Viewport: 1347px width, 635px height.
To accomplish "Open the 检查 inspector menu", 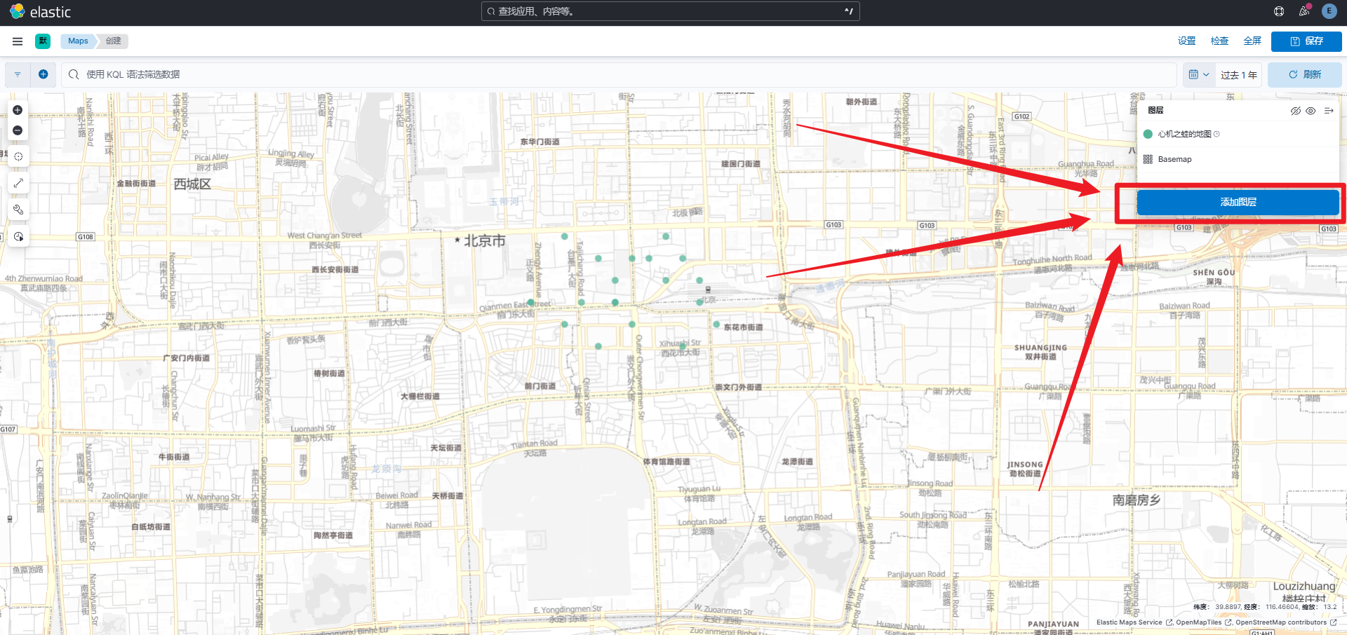I will pyautogui.click(x=1219, y=41).
